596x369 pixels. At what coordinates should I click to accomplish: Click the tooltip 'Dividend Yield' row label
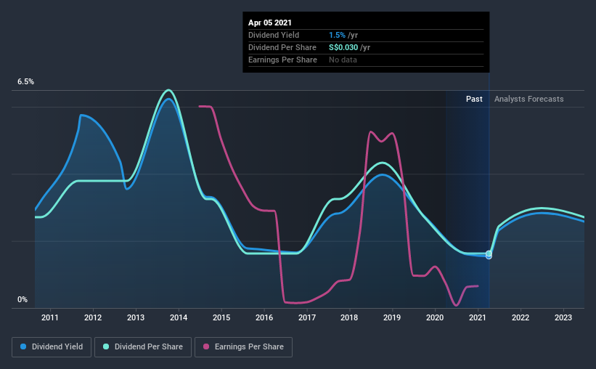click(x=274, y=35)
